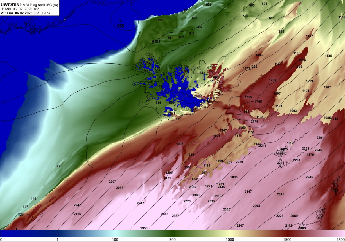
Task: Click the map value 2093
Action: pos(256,206)
